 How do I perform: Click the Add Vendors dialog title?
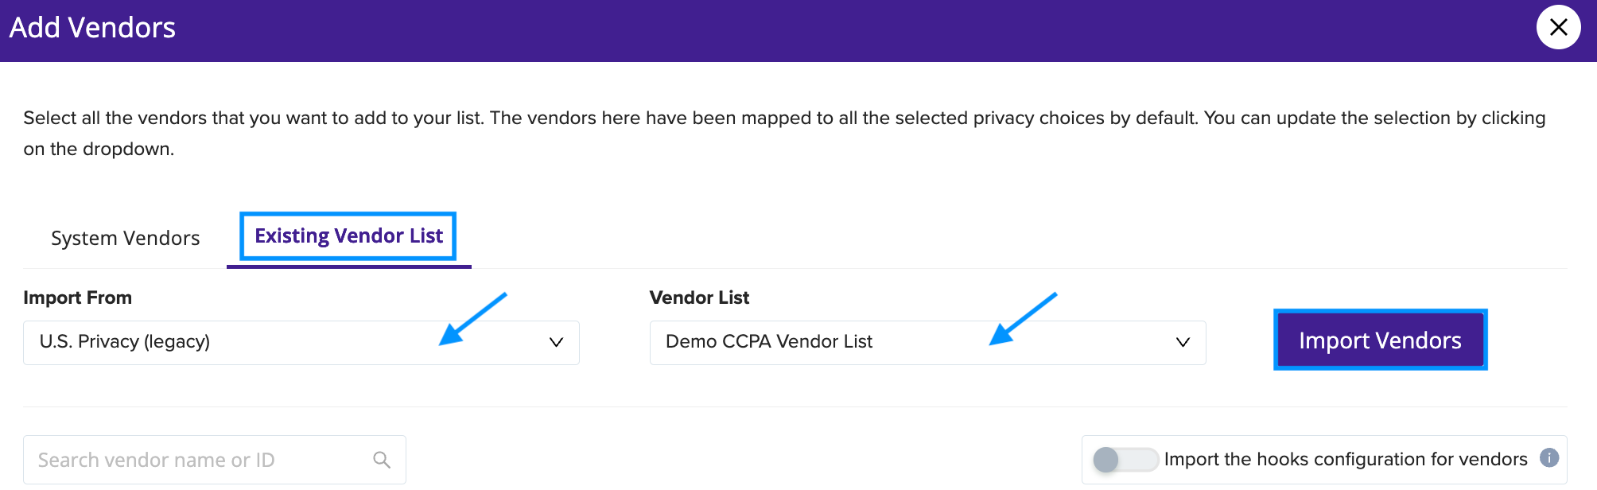(x=92, y=28)
